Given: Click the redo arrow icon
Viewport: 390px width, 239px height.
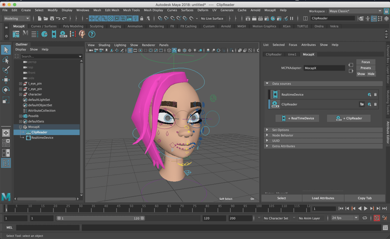Looking at the screenshot, I should pyautogui.click(x=64, y=18).
